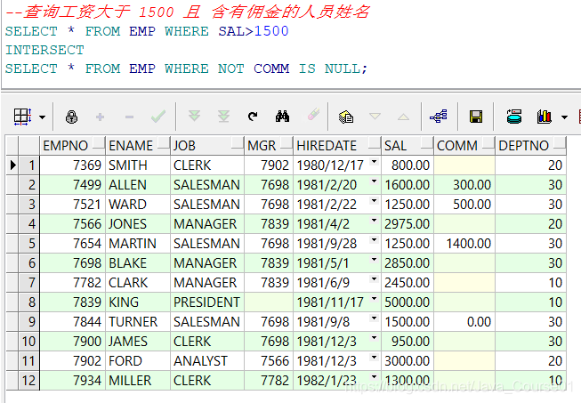The image size is (581, 403).
Task: Click the PRESIDENT job cell
Action: [207, 302]
